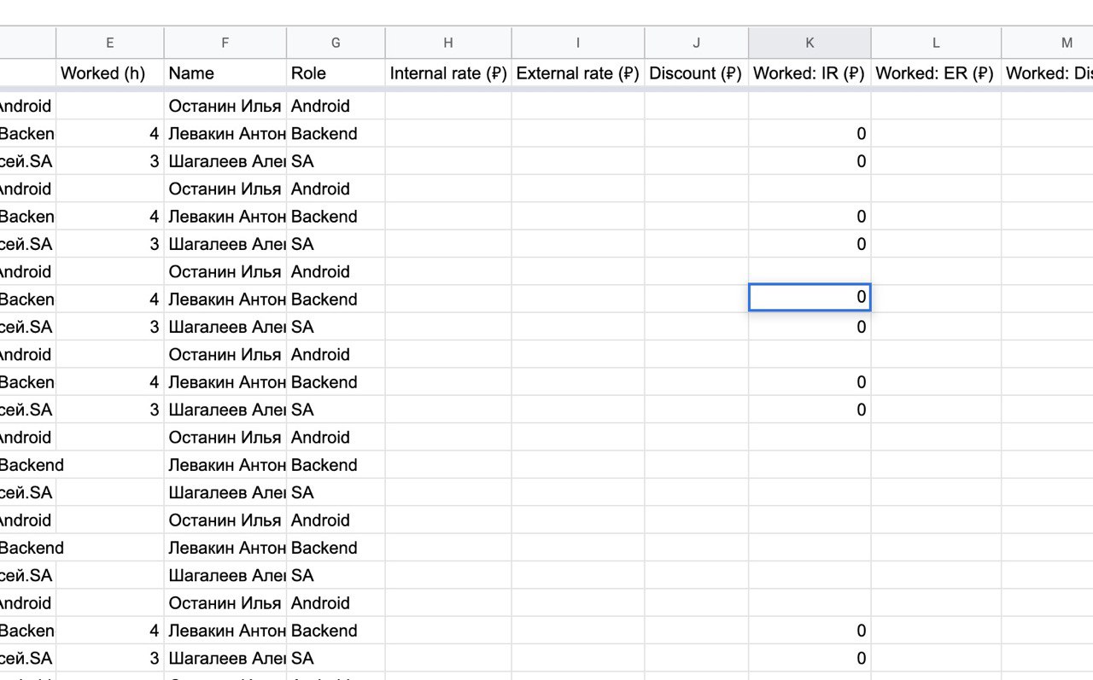1093x680 pixels.
Task: Select column L by its letter header
Action: point(936,43)
